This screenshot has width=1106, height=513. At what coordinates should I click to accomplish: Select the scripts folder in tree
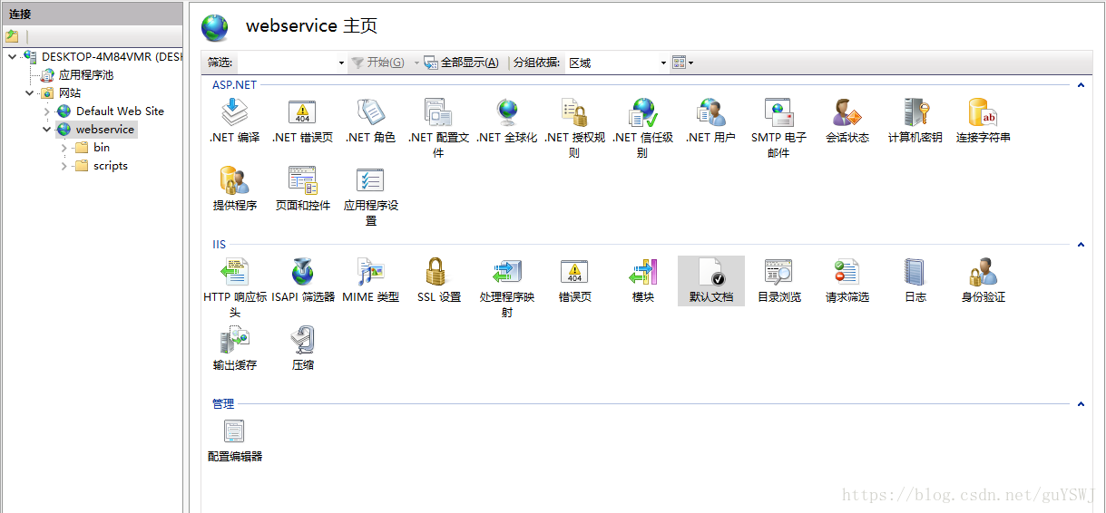coord(110,165)
